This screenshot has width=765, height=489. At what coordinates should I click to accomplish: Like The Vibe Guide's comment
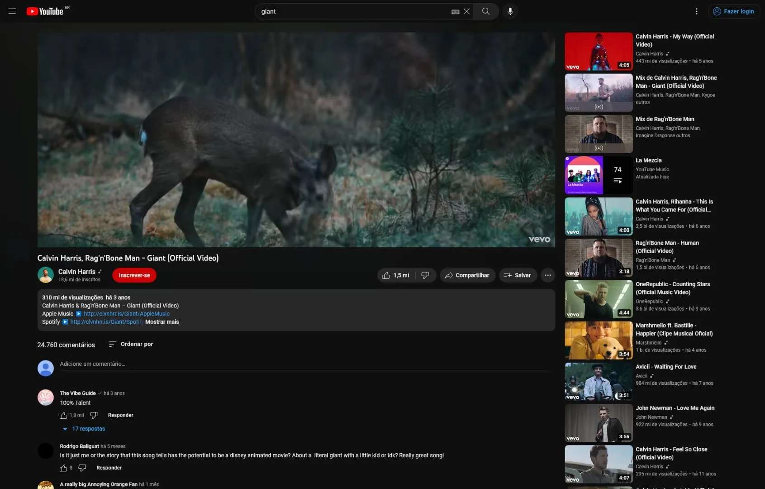(x=63, y=415)
